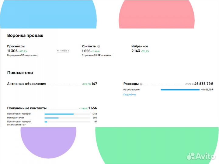The height and width of the screenshot is (164, 219).
Task: Click the Активные объявления label
Action: [x=27, y=84]
